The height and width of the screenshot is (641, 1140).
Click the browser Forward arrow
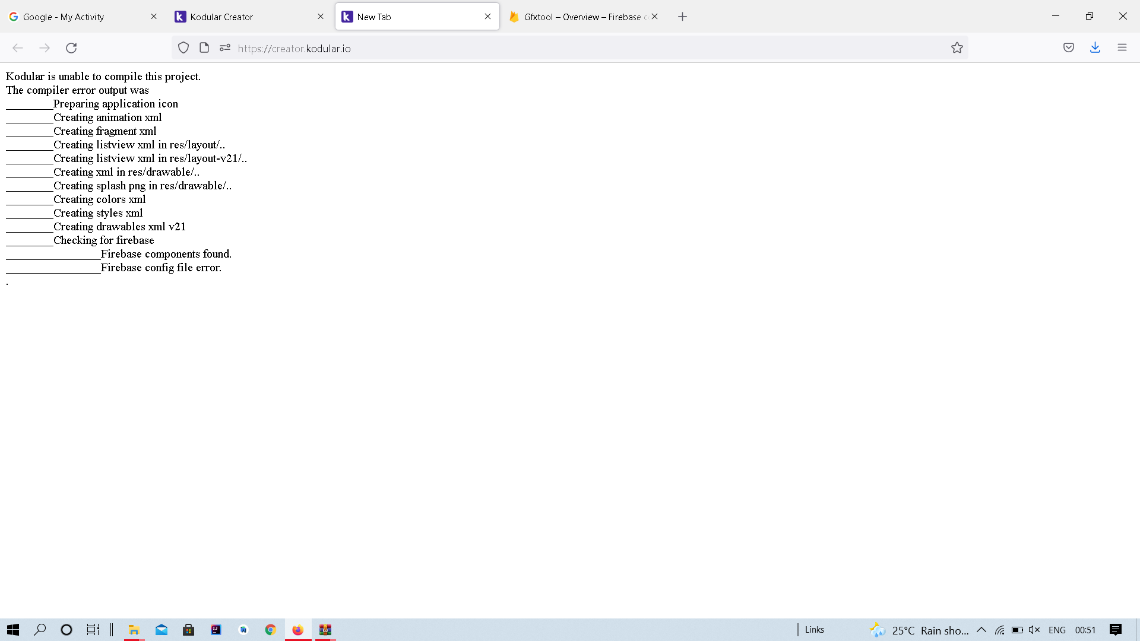45,48
